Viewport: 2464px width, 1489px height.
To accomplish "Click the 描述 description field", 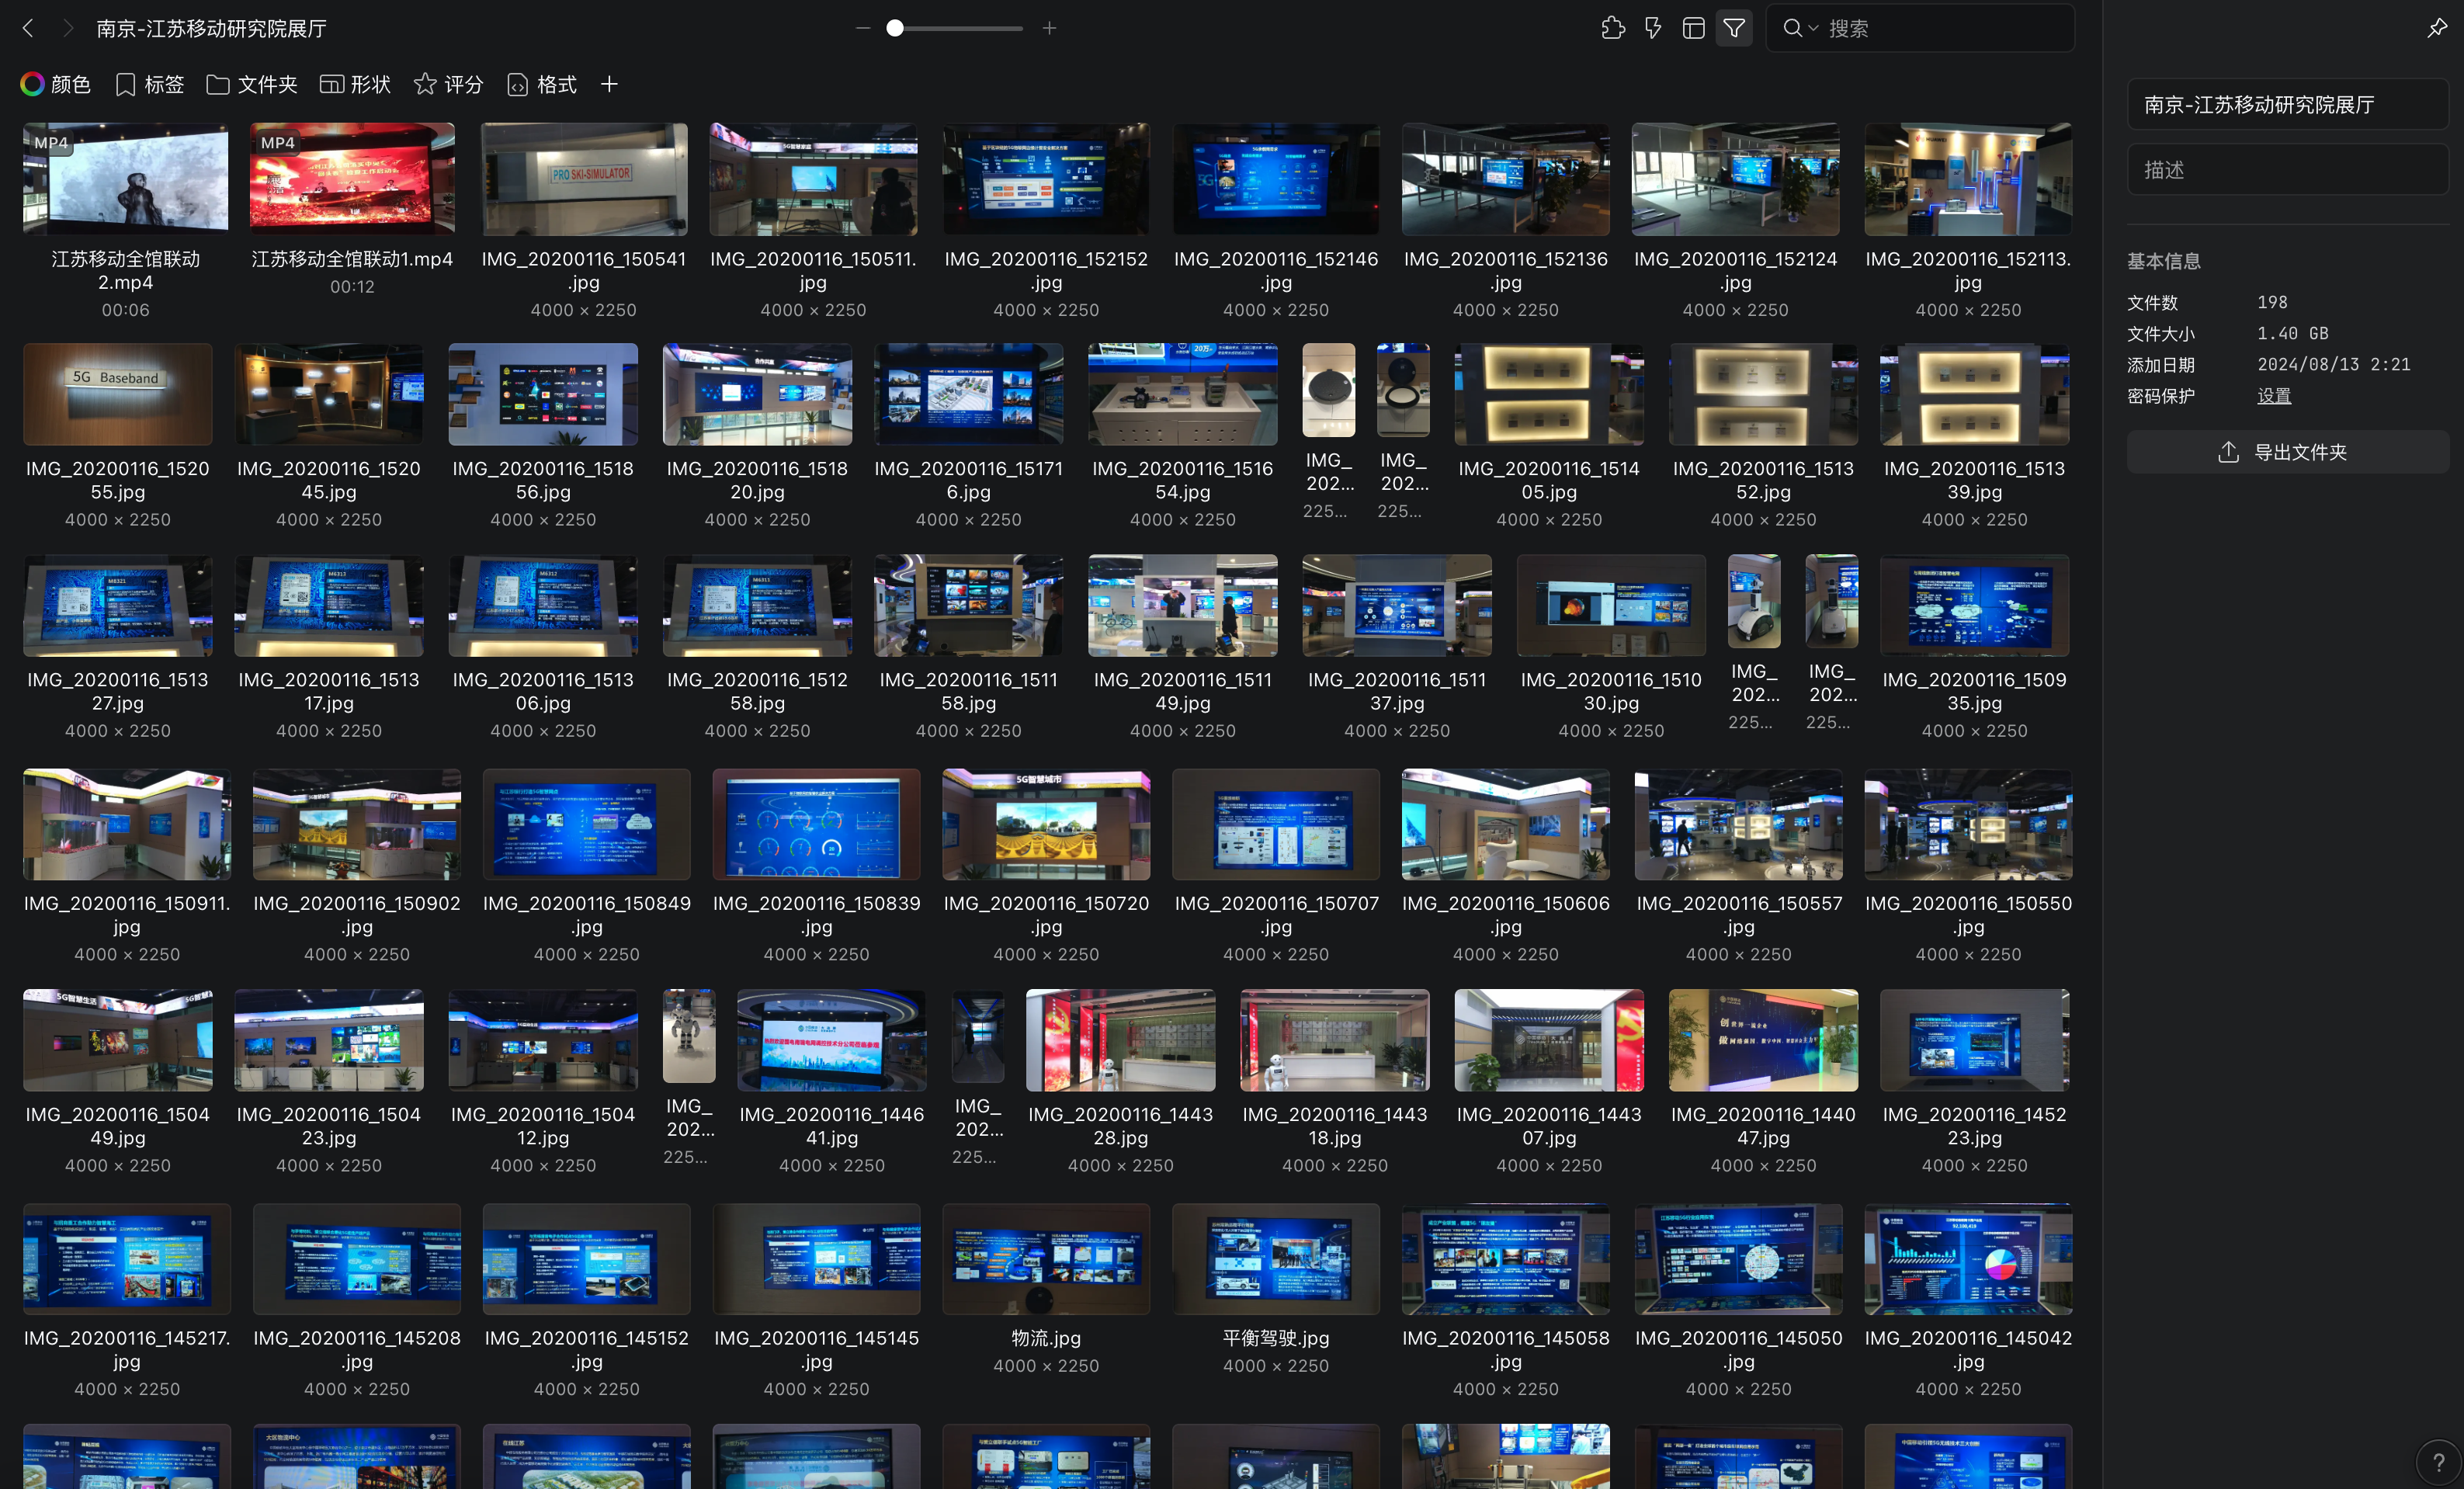I will point(2286,170).
